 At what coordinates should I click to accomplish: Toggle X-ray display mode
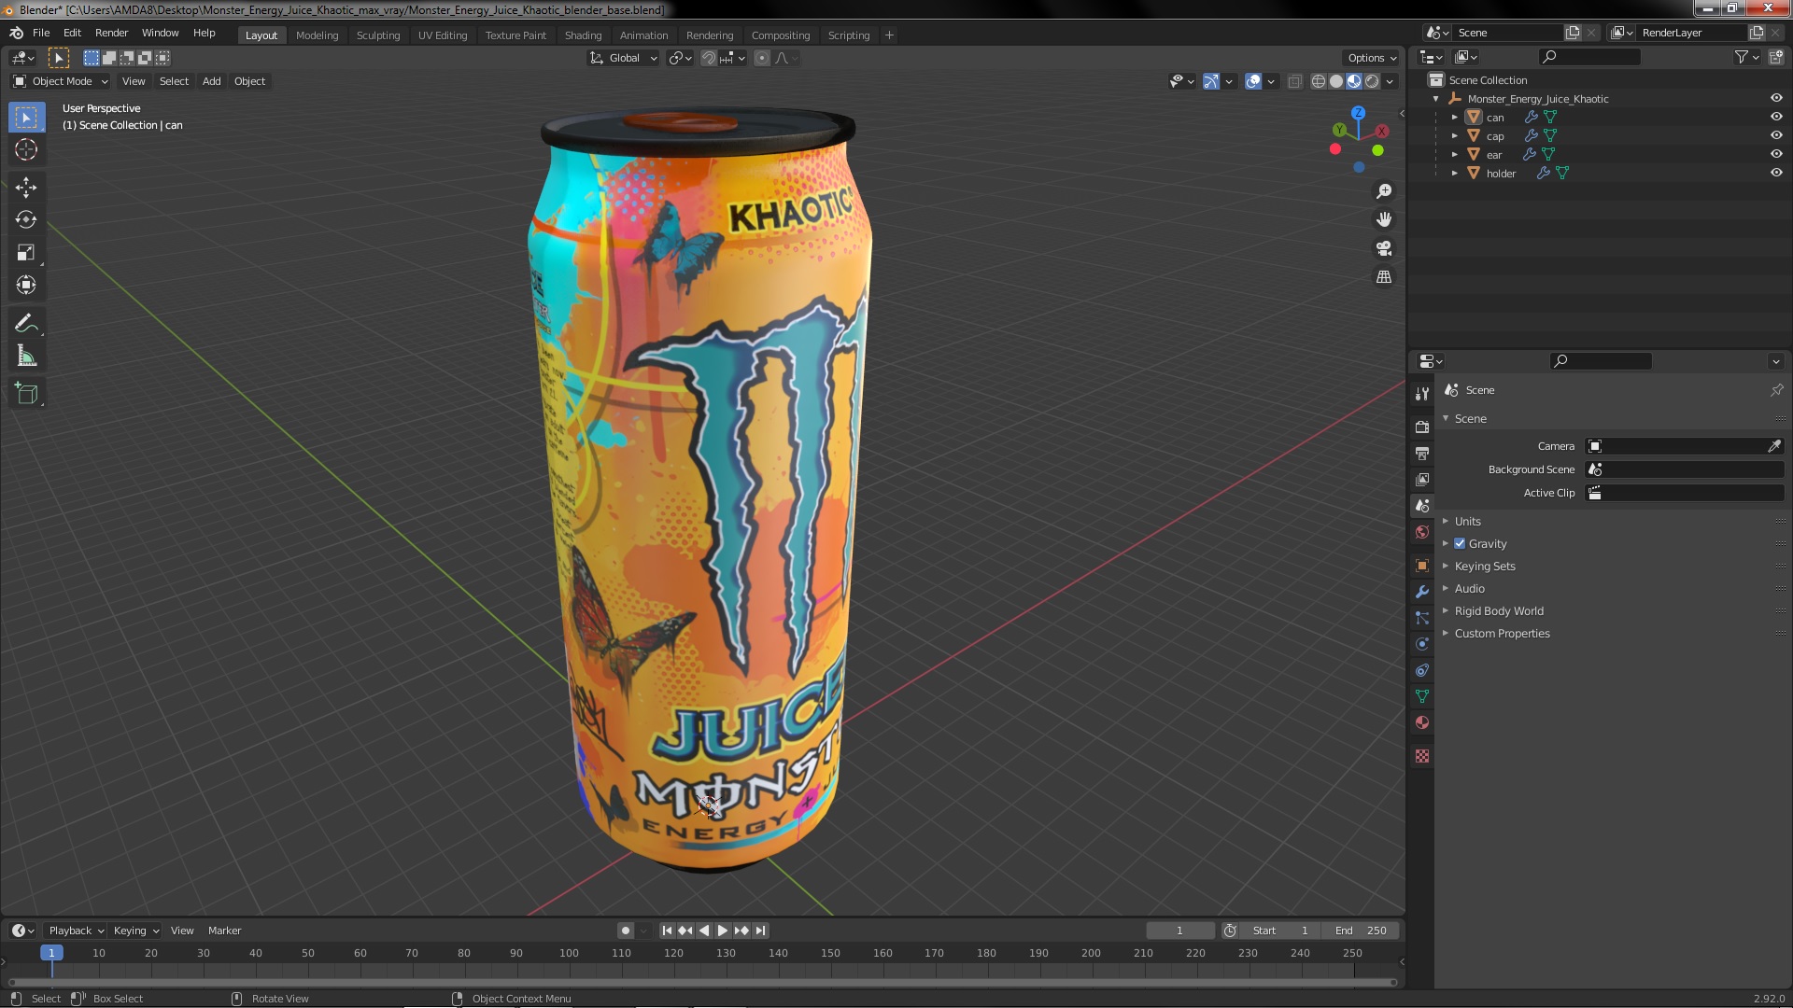1294,81
